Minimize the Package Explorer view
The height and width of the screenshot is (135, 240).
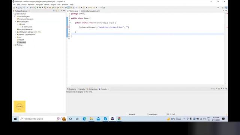61,11
